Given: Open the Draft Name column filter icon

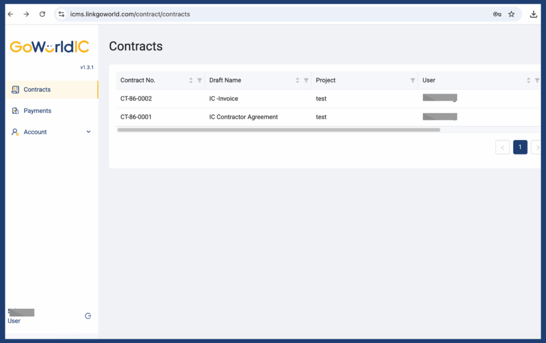Looking at the screenshot, I should tap(306, 80).
